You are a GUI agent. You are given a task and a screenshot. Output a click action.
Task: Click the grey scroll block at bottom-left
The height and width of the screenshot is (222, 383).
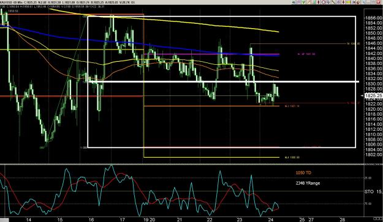pos(4,220)
